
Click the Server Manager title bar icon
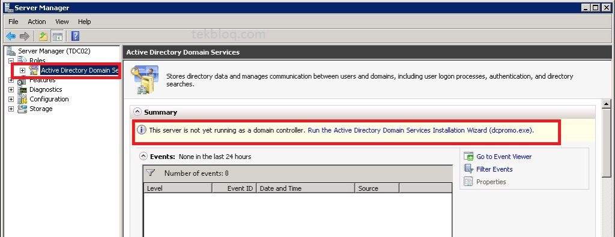point(8,7)
